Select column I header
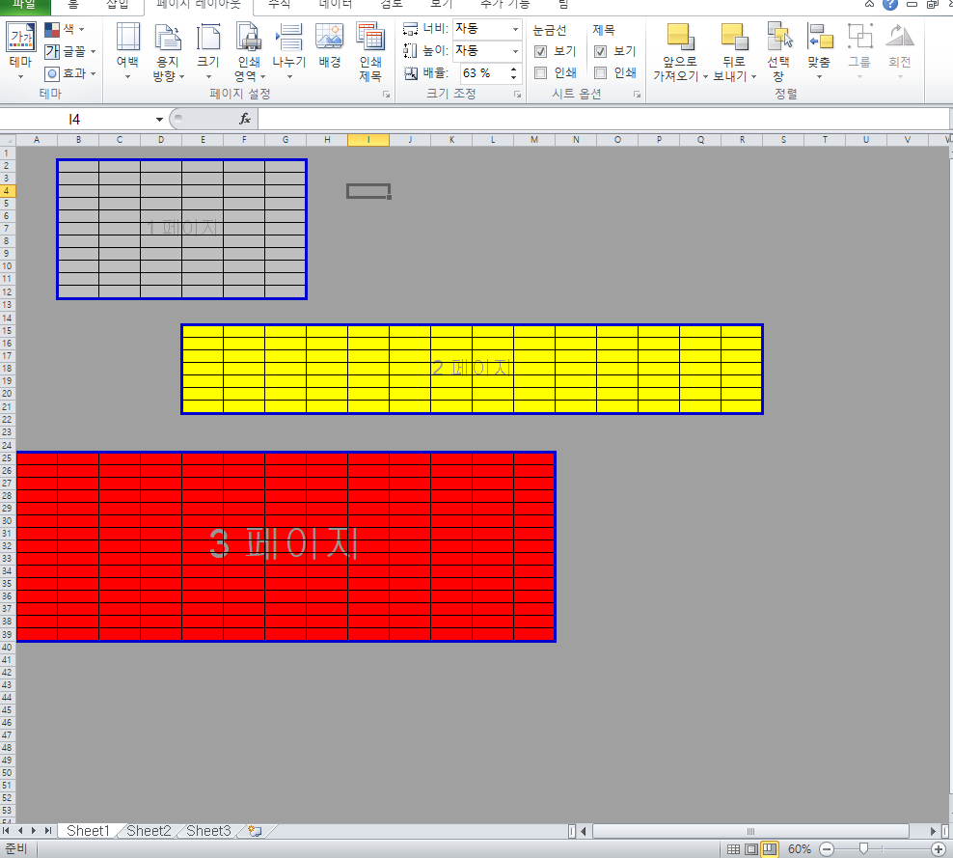This screenshot has height=858, width=953. click(368, 140)
